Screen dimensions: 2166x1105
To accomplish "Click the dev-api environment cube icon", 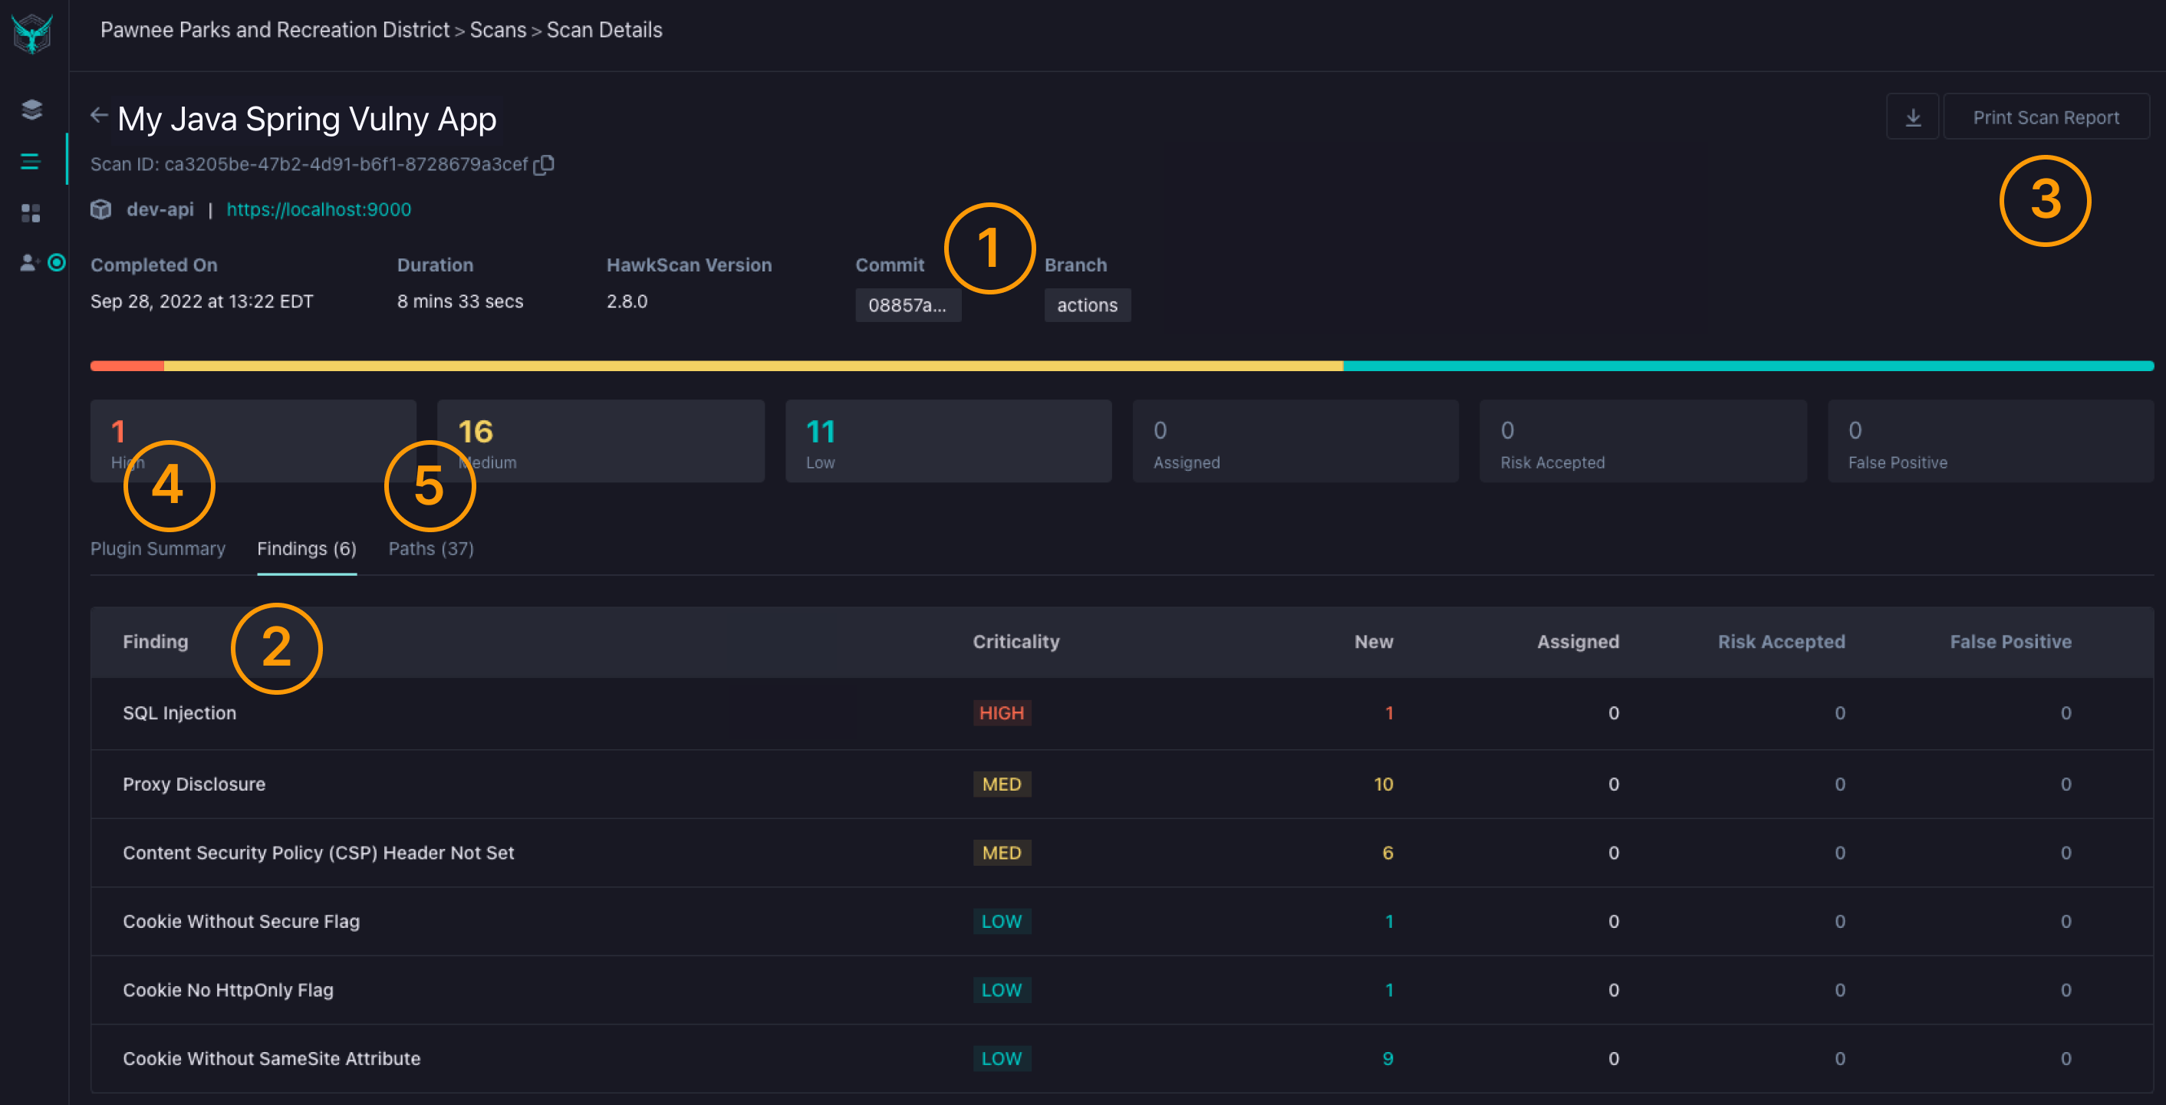I will tap(101, 209).
